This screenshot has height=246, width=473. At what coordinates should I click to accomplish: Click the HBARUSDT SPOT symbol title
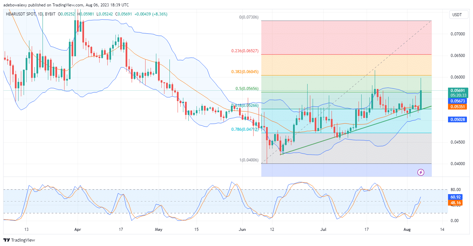click(22, 14)
